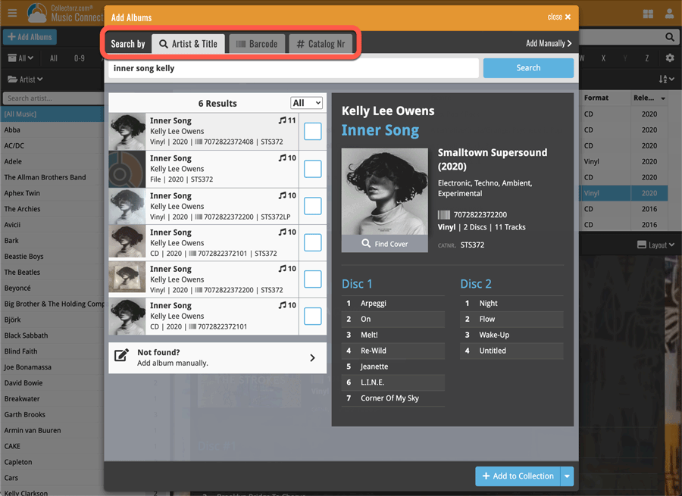Check the Vinyl 7072822372408 result checkbox

pos(313,131)
